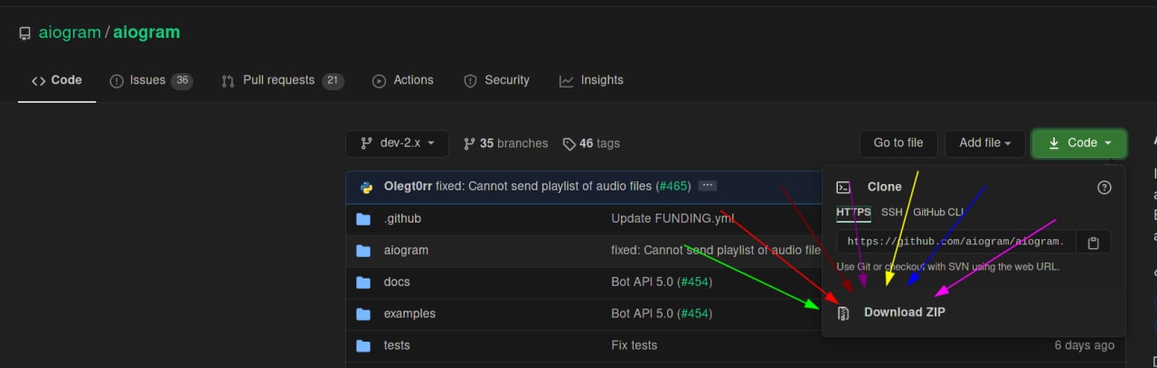The height and width of the screenshot is (368, 1157).
Task: Open the aiogram owner link
Action: [x=70, y=32]
